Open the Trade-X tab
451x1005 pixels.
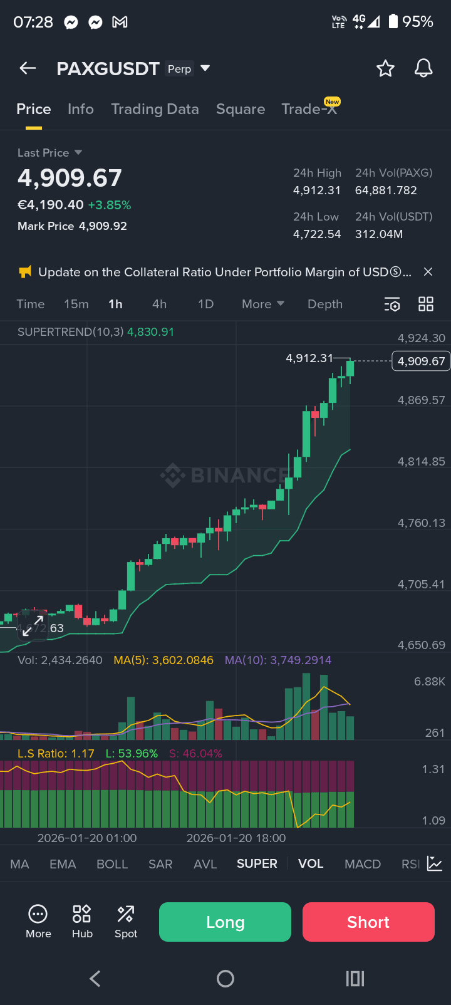tap(309, 109)
